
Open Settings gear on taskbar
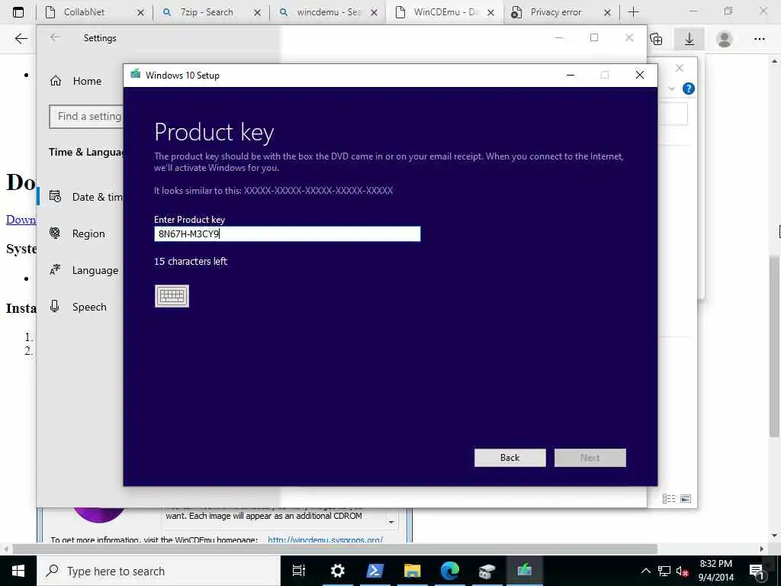click(x=337, y=571)
